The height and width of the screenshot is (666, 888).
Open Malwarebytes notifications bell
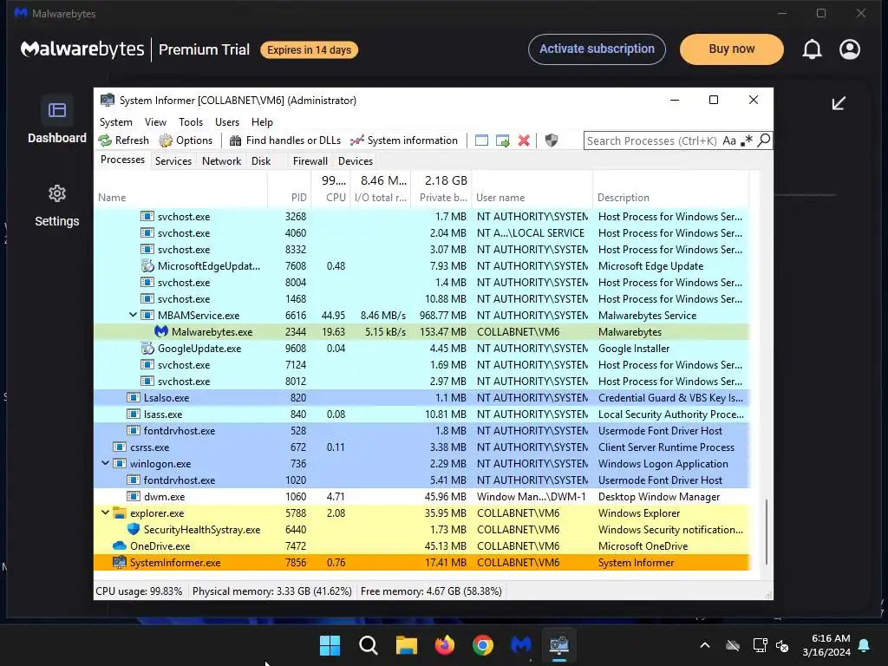pyautogui.click(x=812, y=49)
